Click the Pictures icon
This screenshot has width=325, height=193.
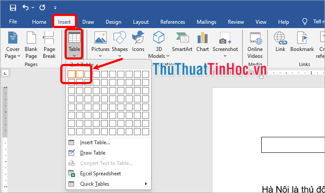click(101, 38)
